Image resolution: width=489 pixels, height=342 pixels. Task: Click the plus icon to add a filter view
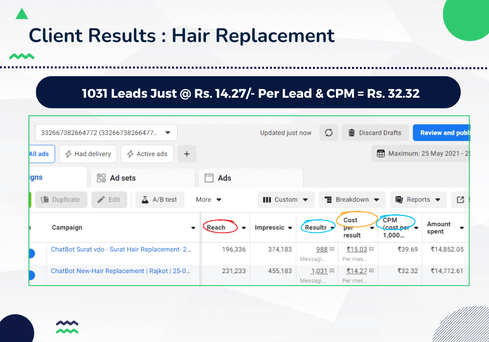[187, 154]
